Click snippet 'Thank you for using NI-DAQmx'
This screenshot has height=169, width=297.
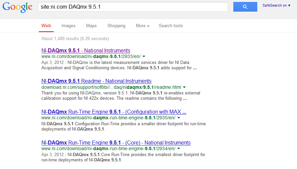121,96
